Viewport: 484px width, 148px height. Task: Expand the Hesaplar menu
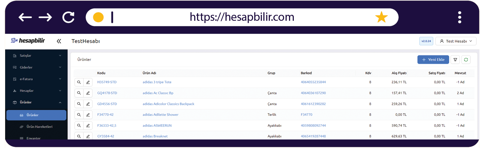click(x=36, y=91)
